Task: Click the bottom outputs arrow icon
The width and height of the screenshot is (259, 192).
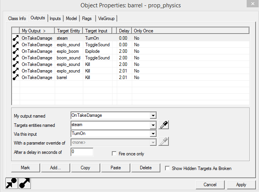Action: coord(25,183)
